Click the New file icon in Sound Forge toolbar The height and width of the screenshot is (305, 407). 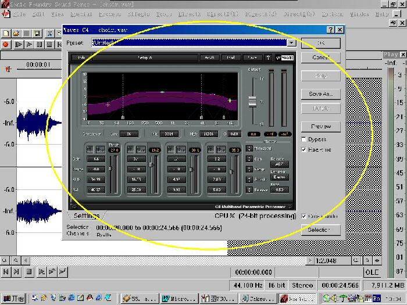pyautogui.click(x=6, y=34)
